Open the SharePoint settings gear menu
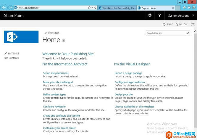This screenshot has width=197, height=140. point(150,15)
